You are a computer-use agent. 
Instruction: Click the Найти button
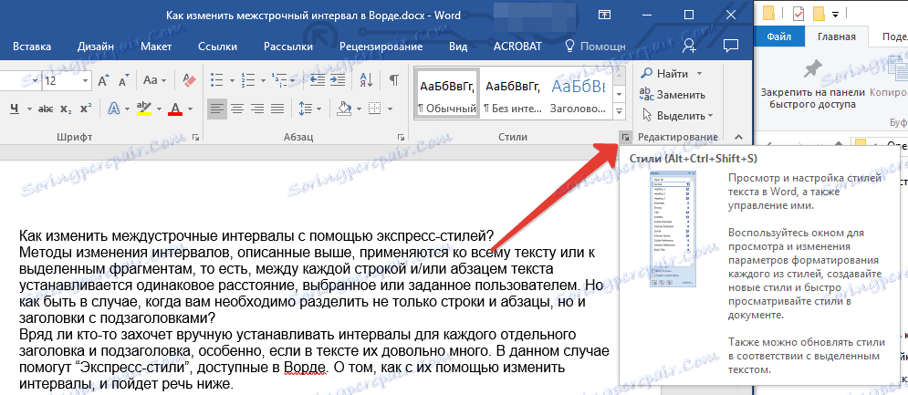click(664, 74)
